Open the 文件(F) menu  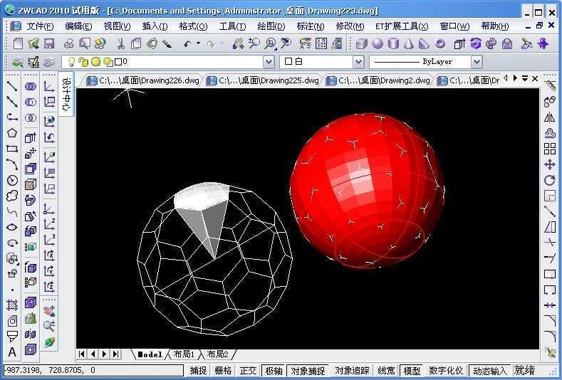point(40,26)
